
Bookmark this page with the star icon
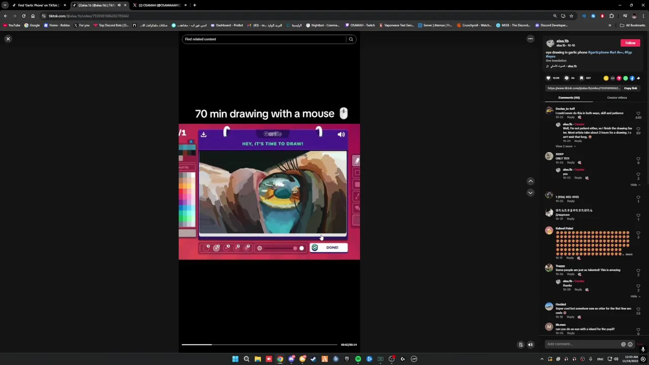click(x=571, y=16)
